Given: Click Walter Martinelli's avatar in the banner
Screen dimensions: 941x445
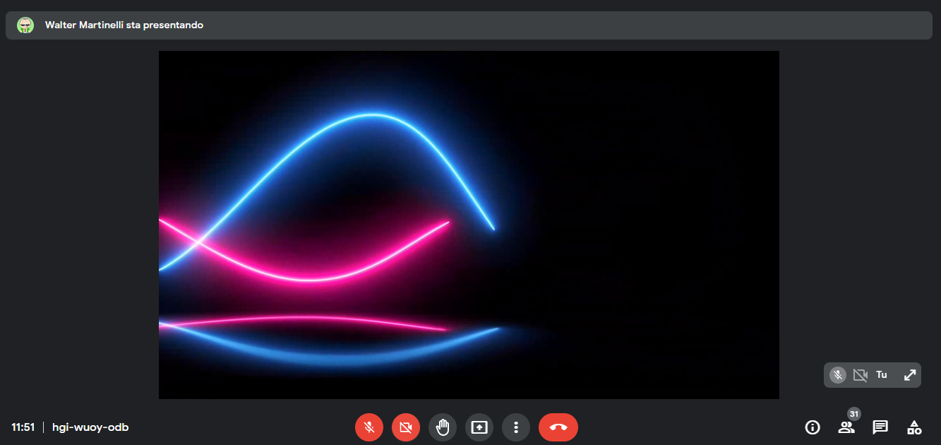Looking at the screenshot, I should click(25, 25).
